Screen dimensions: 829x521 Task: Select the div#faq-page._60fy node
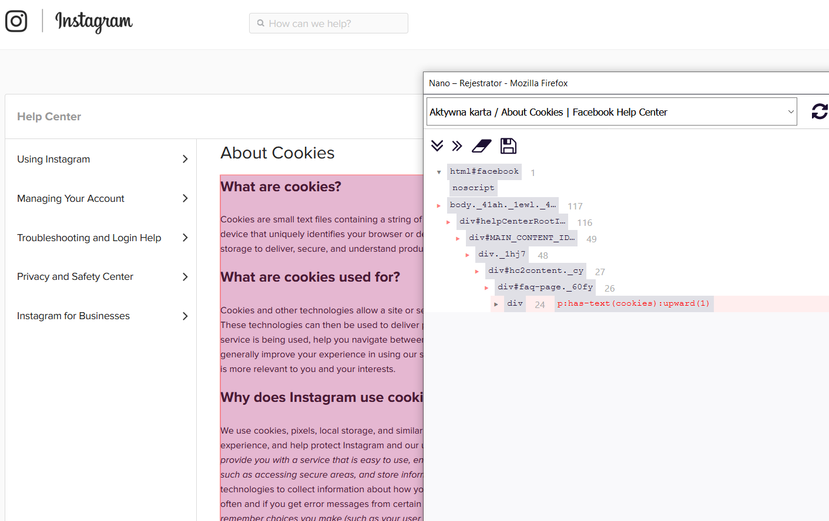pyautogui.click(x=545, y=287)
